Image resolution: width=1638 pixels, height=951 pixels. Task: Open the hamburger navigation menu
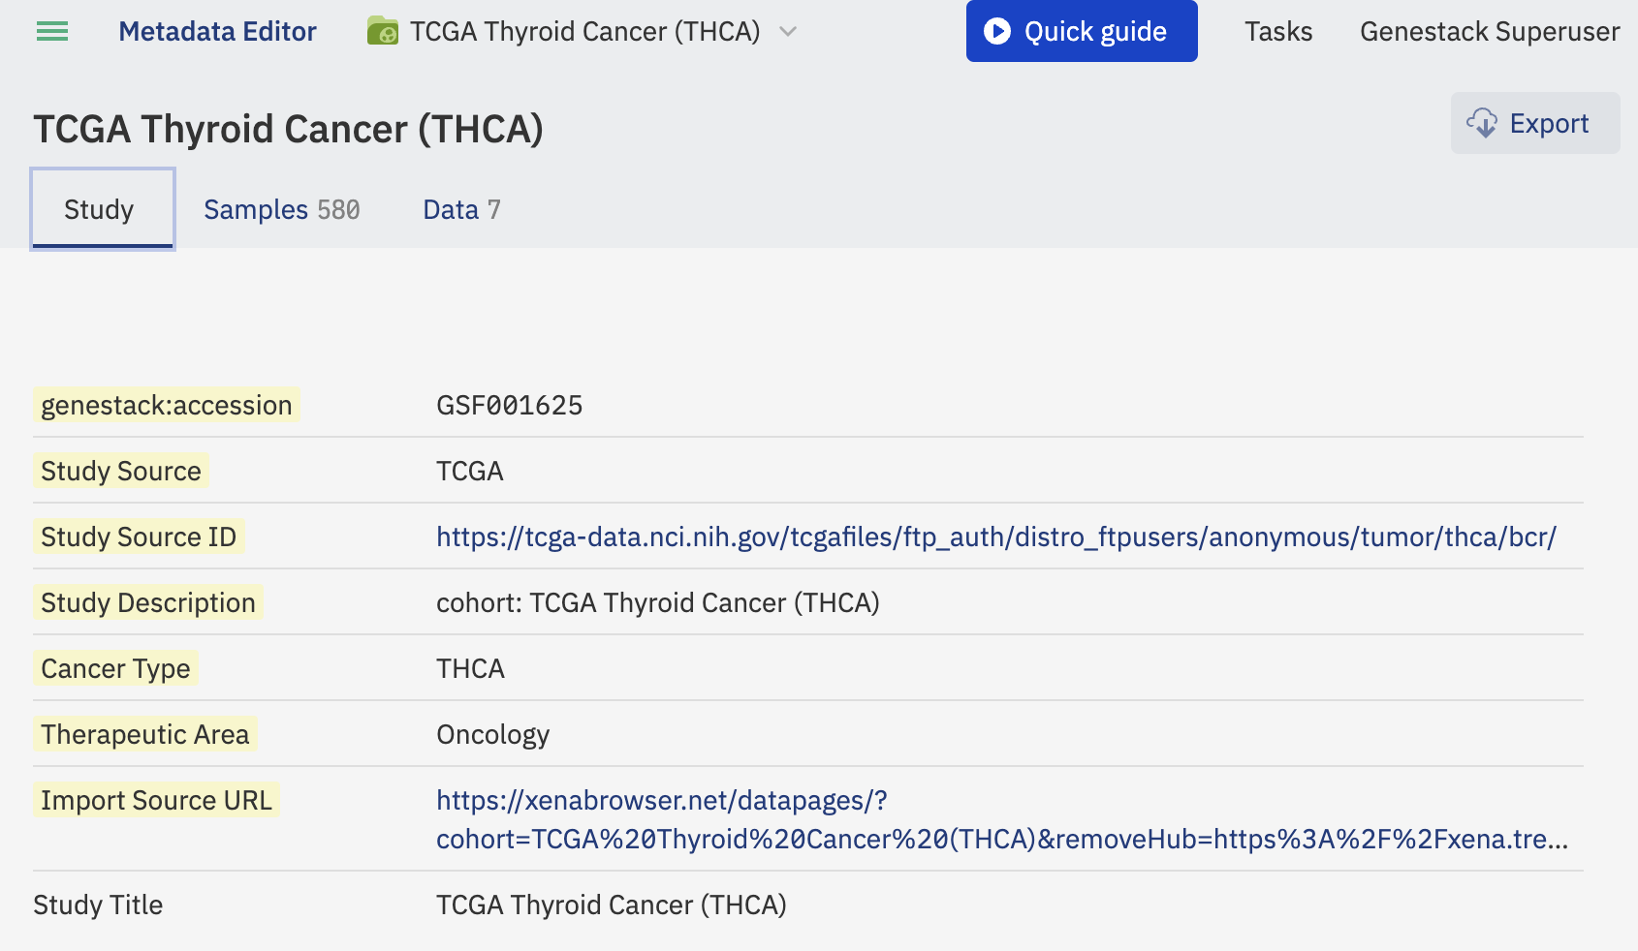[x=52, y=32]
